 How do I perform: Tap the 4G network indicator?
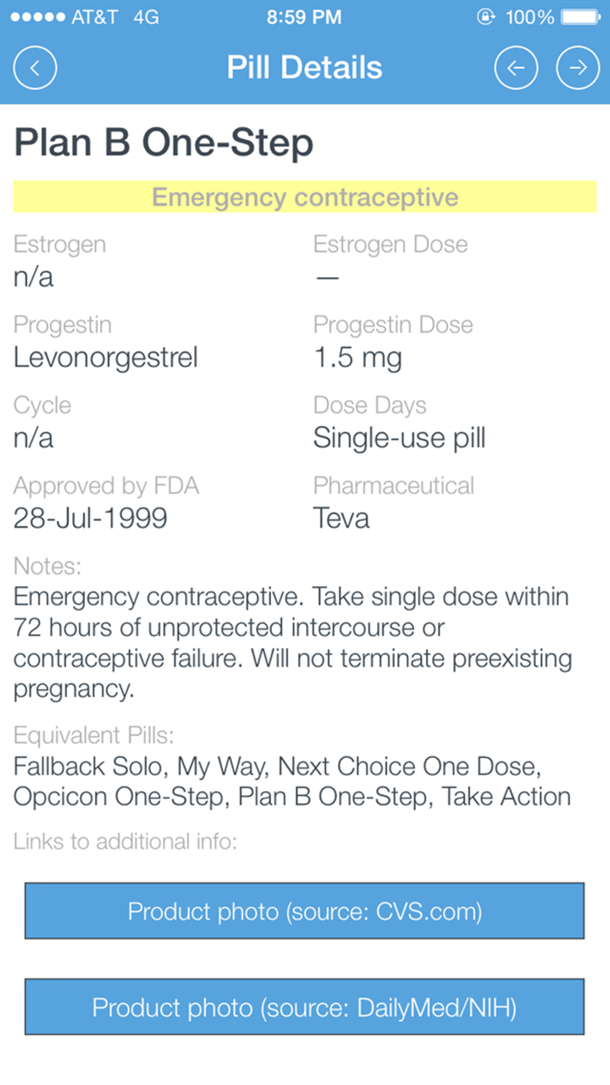[x=145, y=15]
